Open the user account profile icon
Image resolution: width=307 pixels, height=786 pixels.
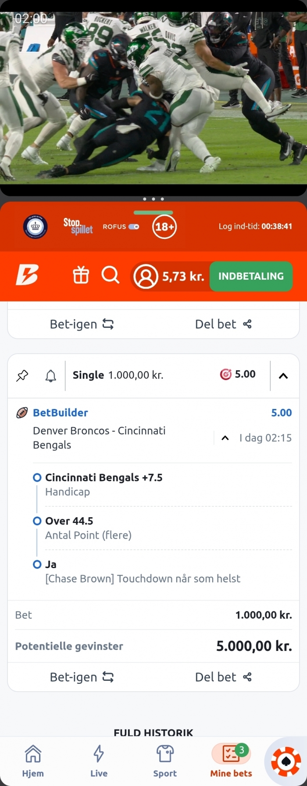(x=146, y=277)
